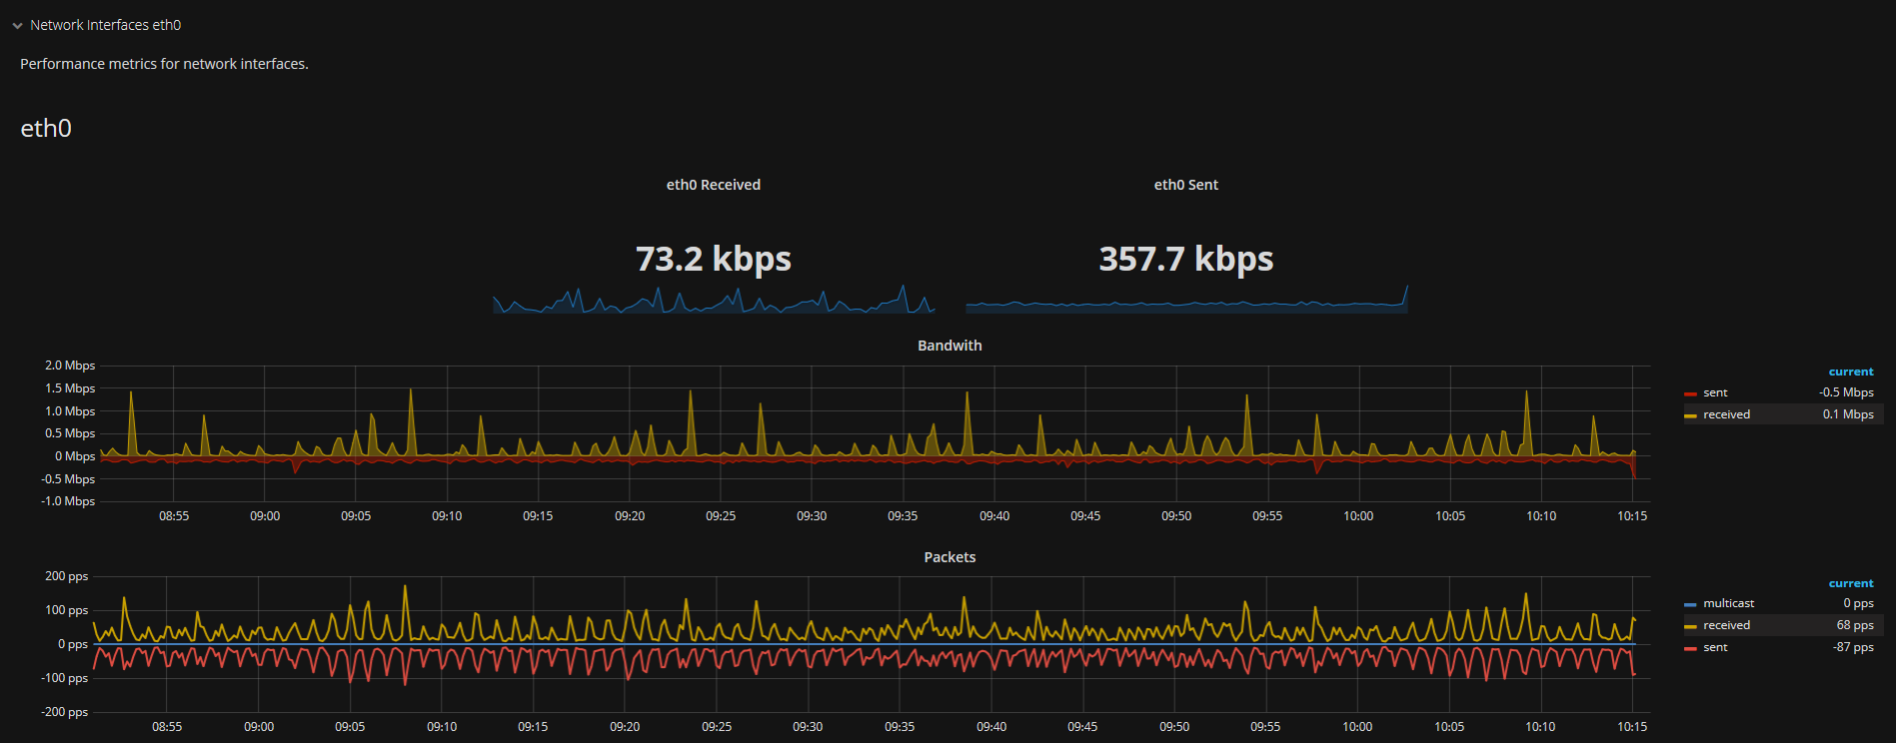Viewport: 1896px width, 743px height.
Task: Click the 'Performance metrics for network interfaces.' description
Action: pyautogui.click(x=164, y=64)
